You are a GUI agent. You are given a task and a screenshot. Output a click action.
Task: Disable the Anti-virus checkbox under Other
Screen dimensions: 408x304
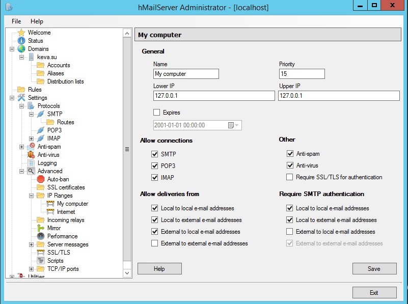290,165
